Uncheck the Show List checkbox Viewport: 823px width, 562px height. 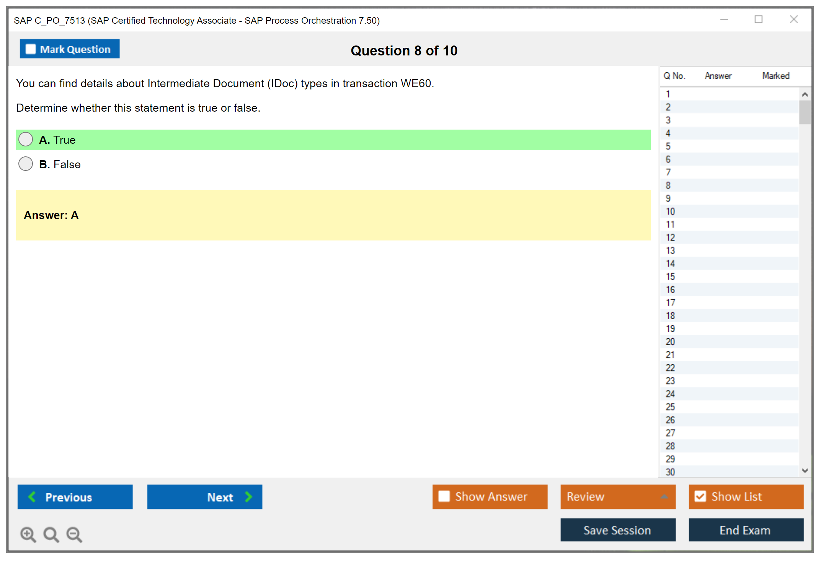coord(700,496)
